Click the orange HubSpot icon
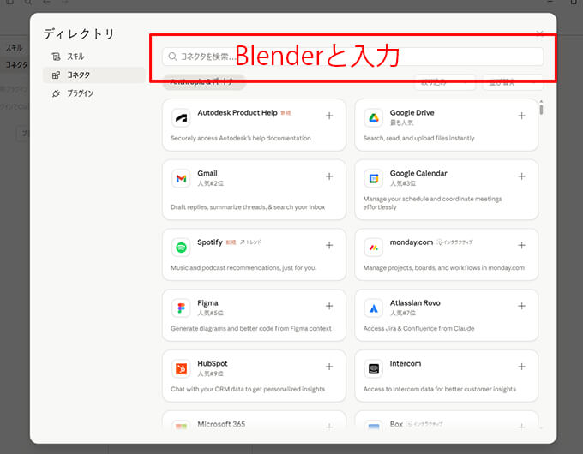 click(181, 369)
